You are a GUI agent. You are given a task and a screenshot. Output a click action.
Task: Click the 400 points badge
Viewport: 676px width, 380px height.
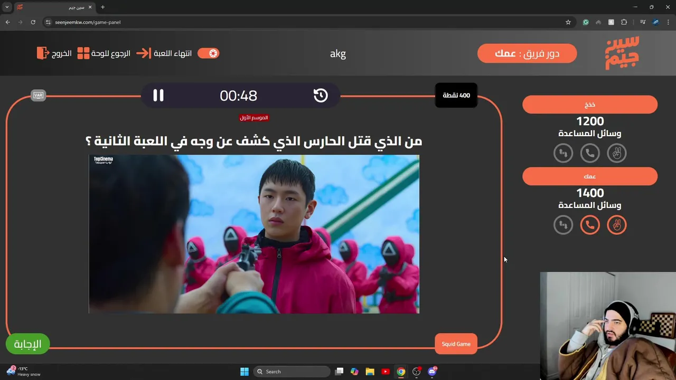(x=456, y=96)
